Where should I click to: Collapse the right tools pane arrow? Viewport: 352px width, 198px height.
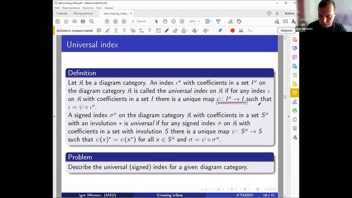tap(288, 116)
